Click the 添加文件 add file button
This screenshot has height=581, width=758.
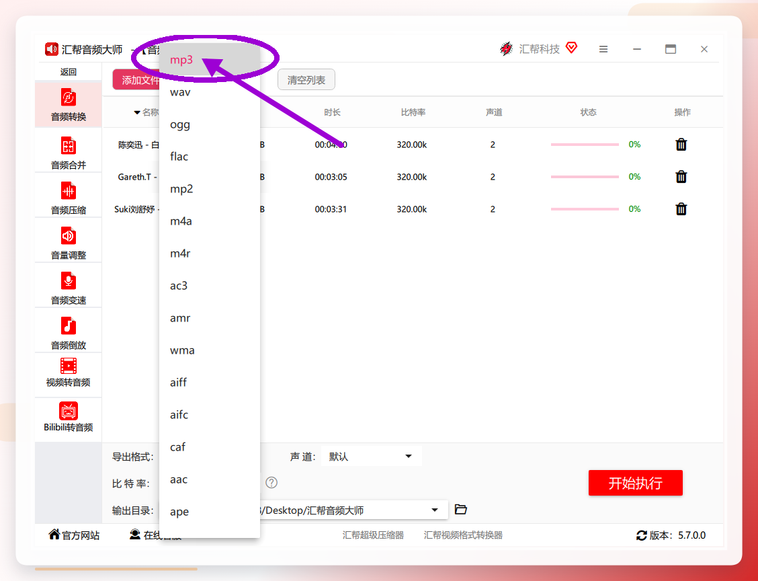[136, 80]
